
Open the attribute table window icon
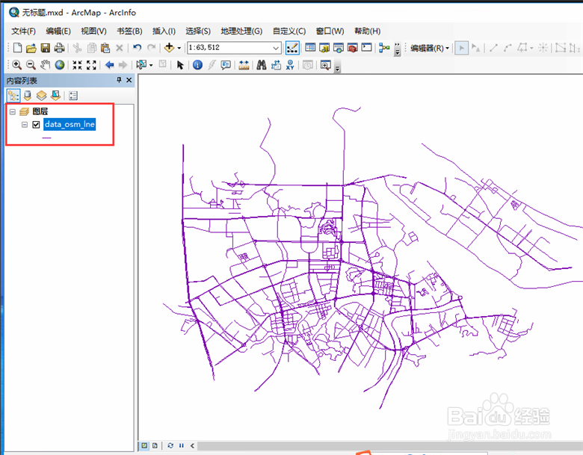(x=310, y=48)
